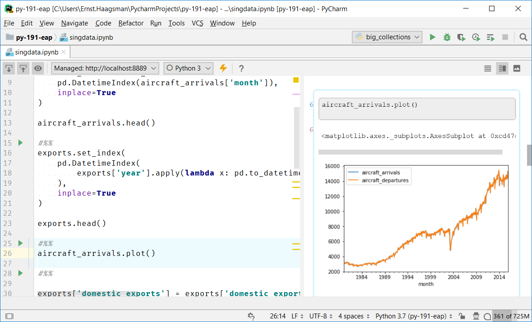Run the notebook with the green Run icon
The width and height of the screenshot is (532, 322).
coord(432,37)
